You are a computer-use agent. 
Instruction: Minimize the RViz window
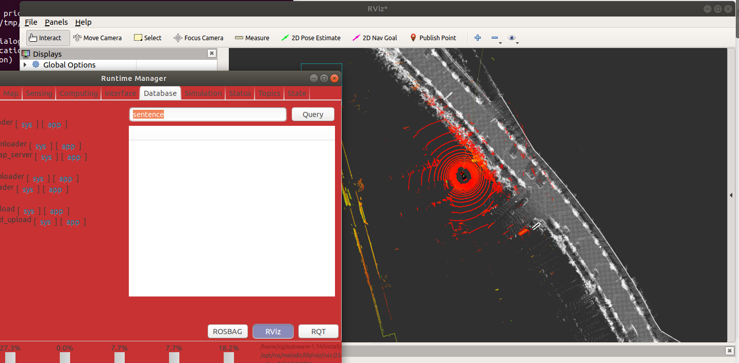707,9
